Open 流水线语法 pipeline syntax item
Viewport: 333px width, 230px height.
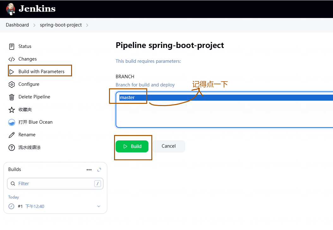29,147
